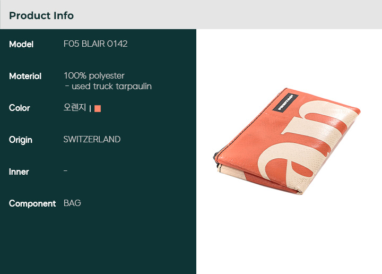Click the vertical divider next to 오렌지
382x274 pixels.
[90, 108]
